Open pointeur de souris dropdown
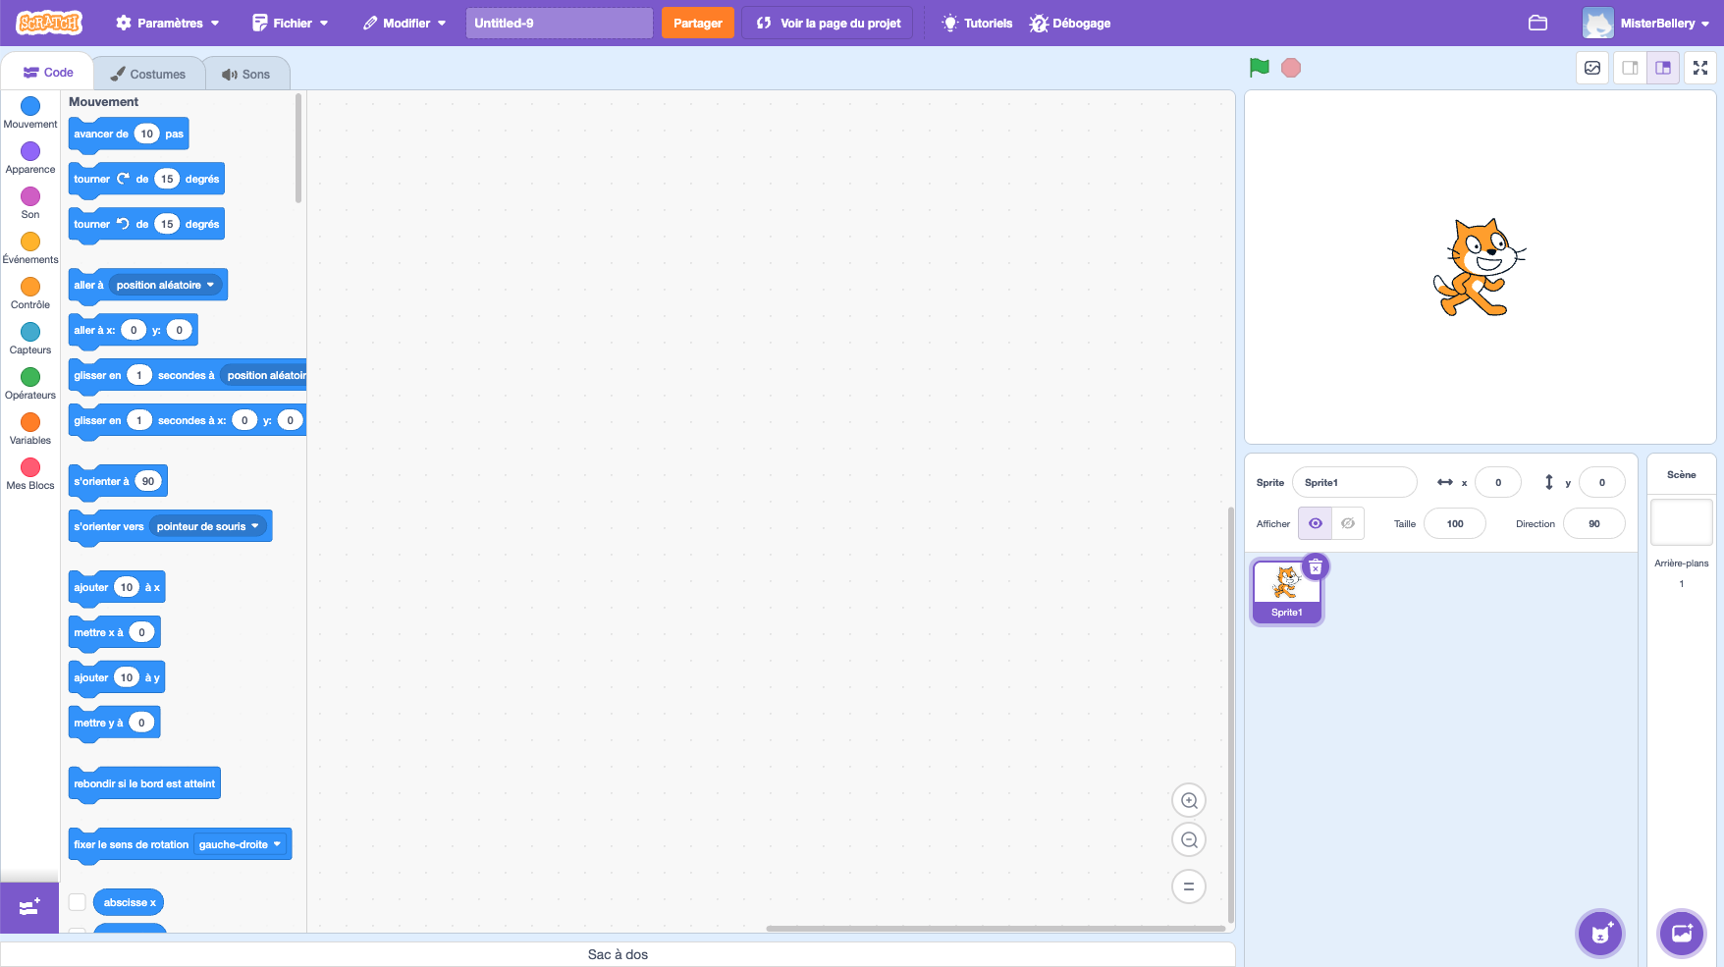 [207, 526]
